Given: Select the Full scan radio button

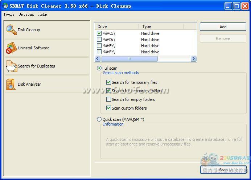Looking at the screenshot, I should (99, 68).
